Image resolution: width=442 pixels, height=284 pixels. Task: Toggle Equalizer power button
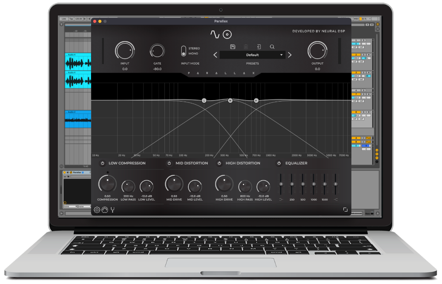(279, 163)
